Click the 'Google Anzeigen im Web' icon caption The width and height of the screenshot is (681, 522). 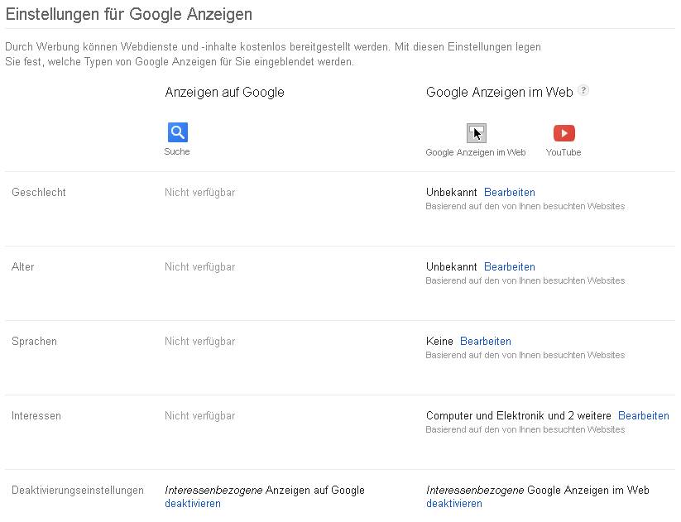(476, 152)
